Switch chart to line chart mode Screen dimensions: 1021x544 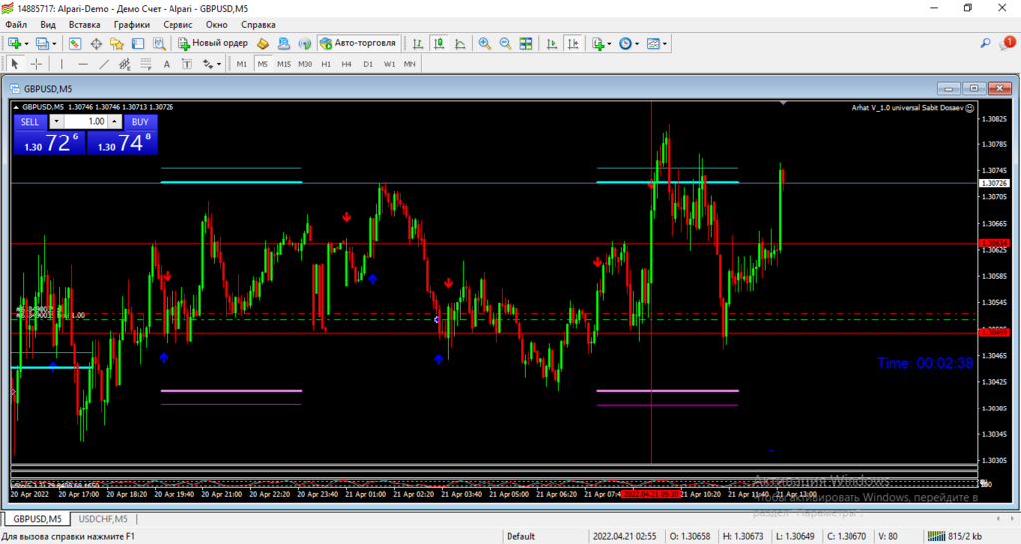460,44
